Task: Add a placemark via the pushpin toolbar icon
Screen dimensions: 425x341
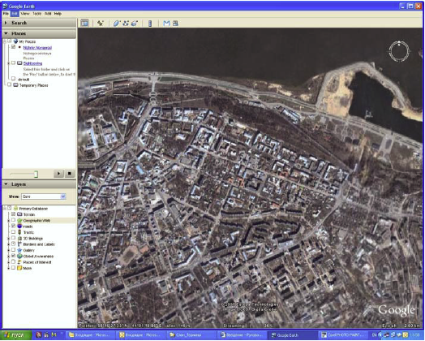Action: point(101,24)
